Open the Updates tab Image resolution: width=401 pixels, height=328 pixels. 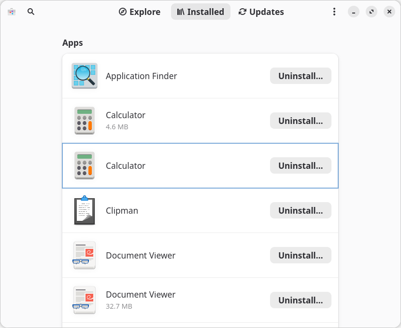point(261,12)
